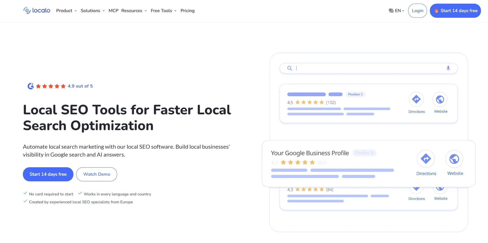Click the Local SEO Tools main headline
Image resolution: width=488 pixels, height=243 pixels.
[x=127, y=118]
